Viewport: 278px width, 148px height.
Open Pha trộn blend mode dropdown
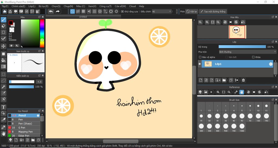248,52
